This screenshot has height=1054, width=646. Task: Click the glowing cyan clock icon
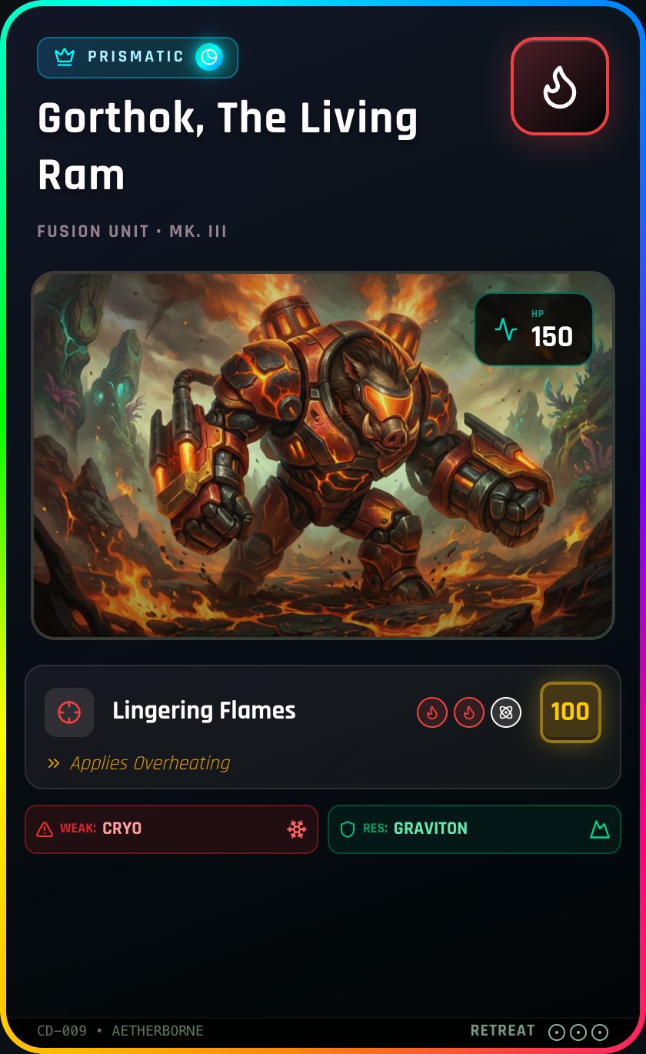[208, 57]
